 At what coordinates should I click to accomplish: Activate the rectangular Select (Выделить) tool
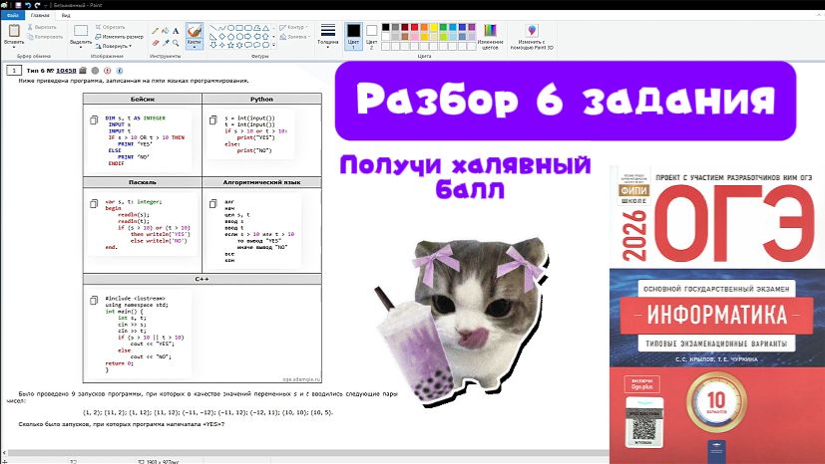(x=81, y=31)
